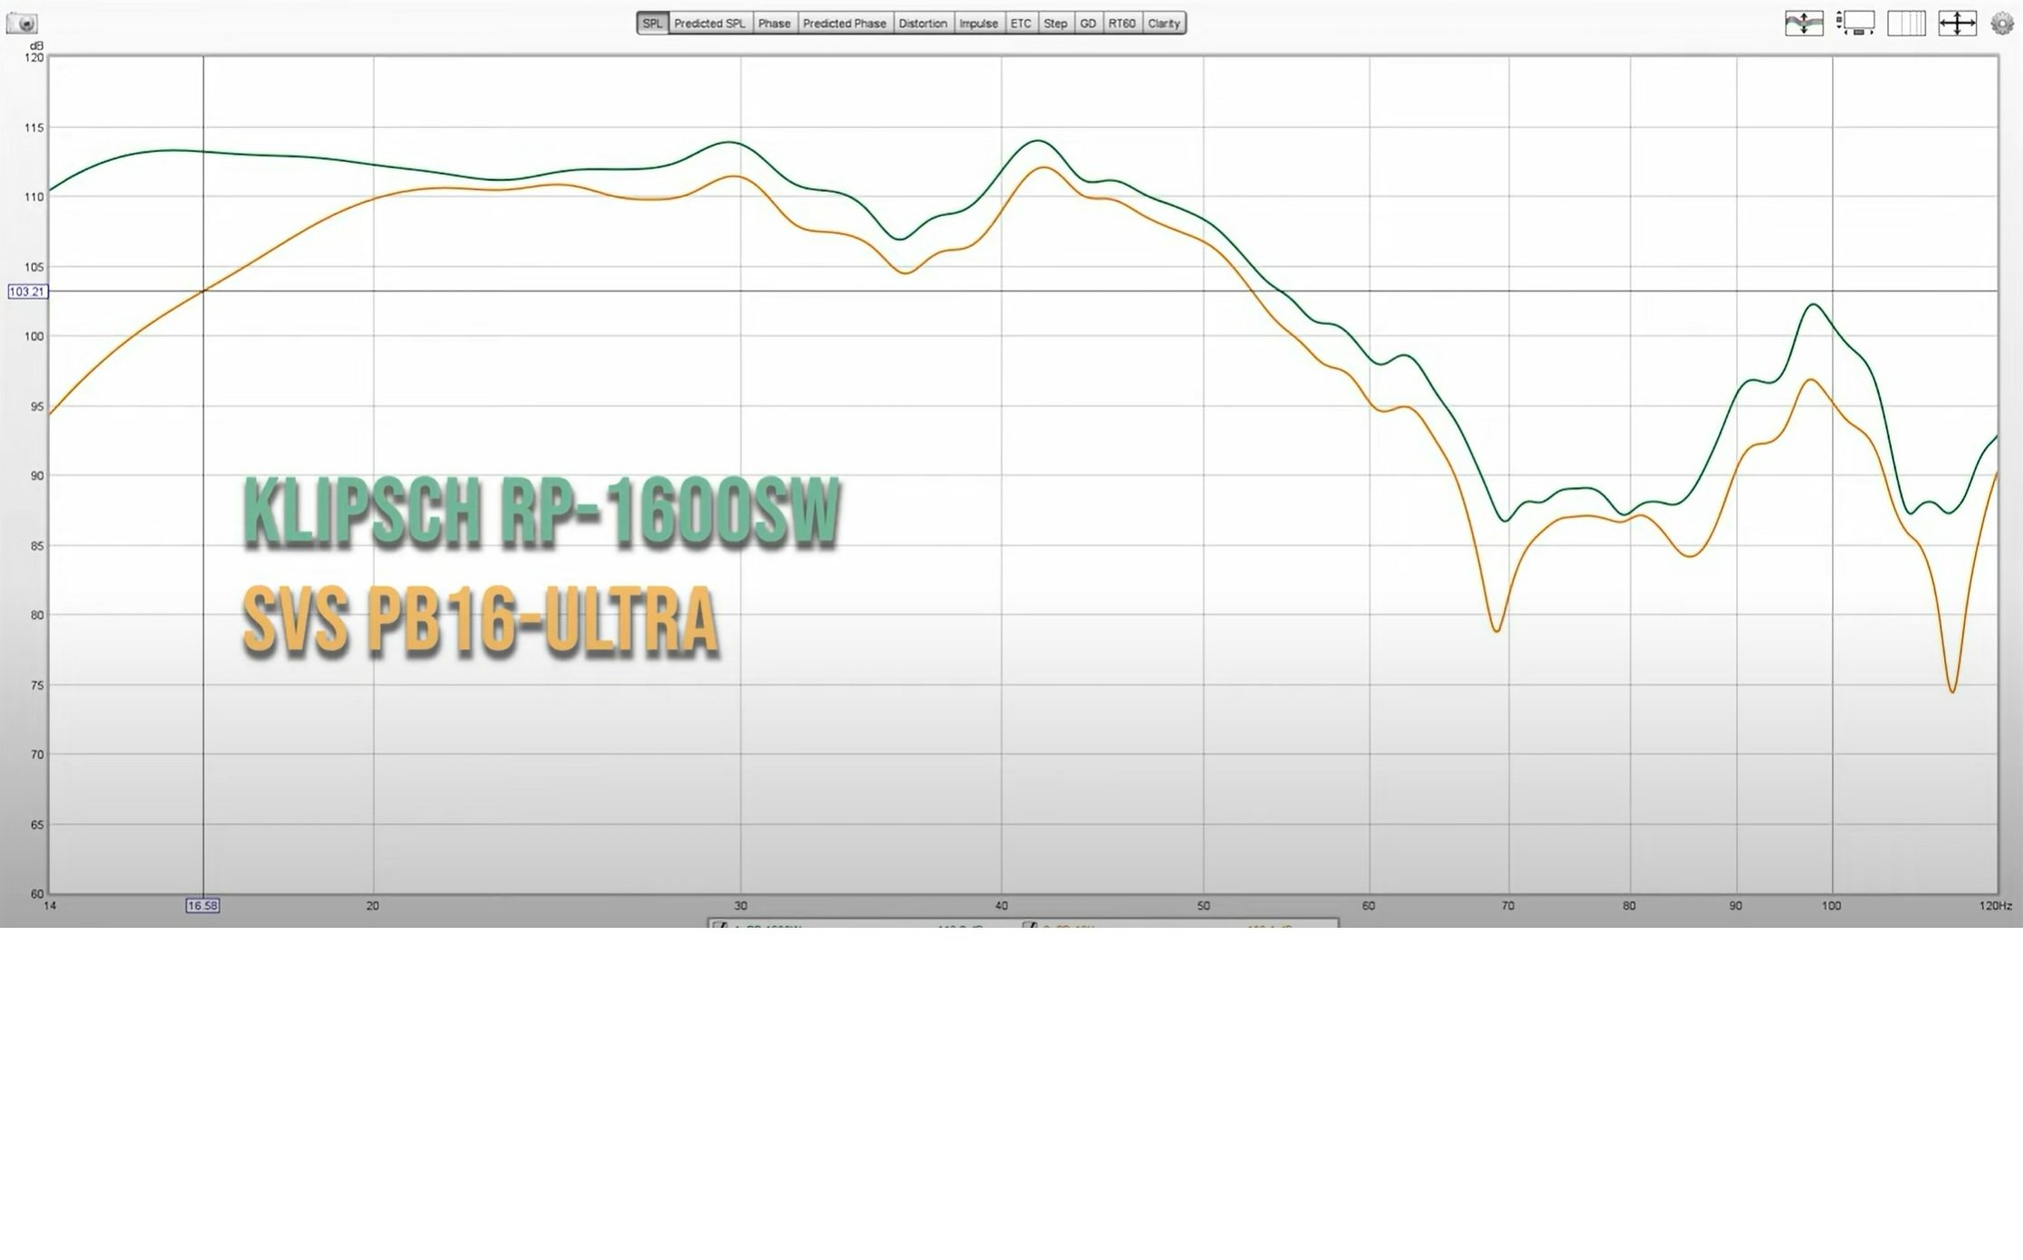Click the 16.58 Hz cursor readout
Viewport: 2023px width, 1260px height.
point(202,905)
